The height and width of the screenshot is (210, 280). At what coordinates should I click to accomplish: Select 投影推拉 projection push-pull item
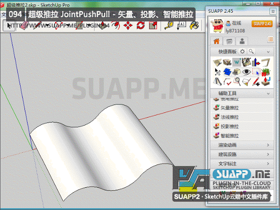242,126
